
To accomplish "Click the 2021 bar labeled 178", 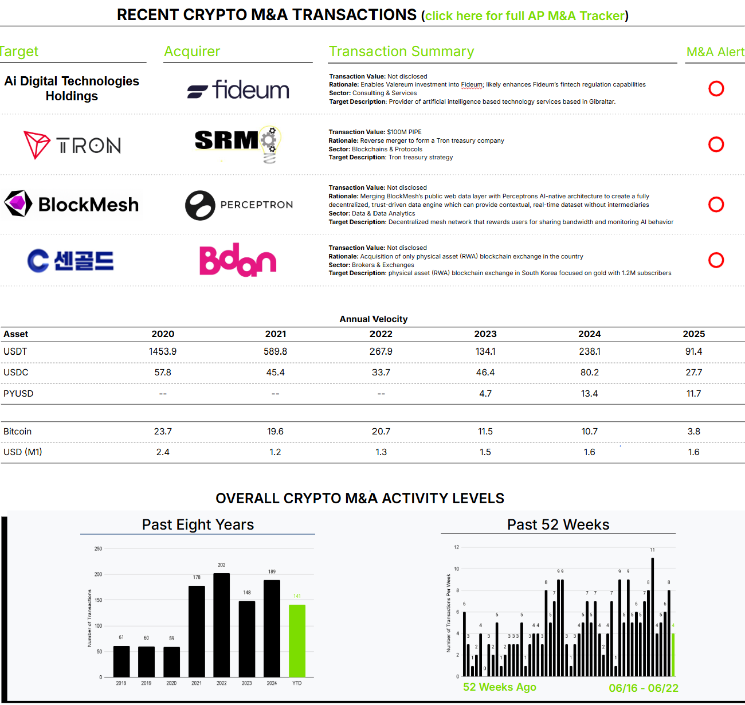I will [x=197, y=631].
